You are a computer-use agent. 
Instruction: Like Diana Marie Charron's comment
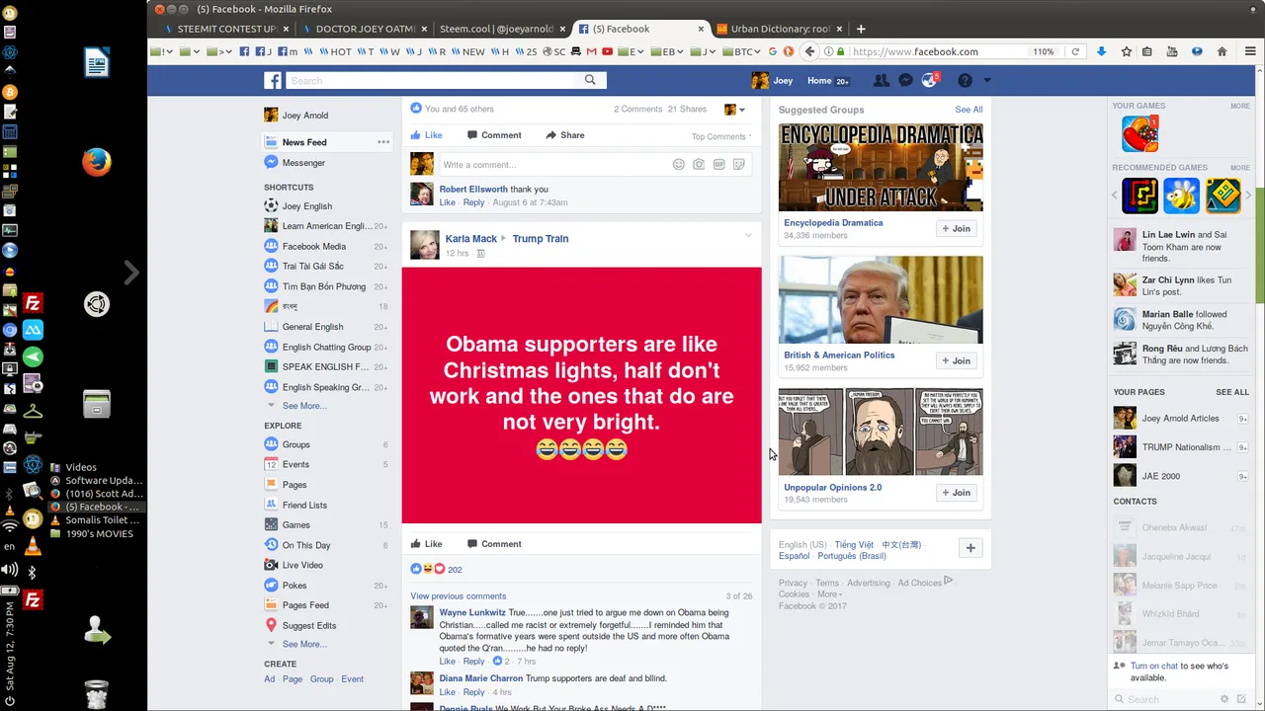click(447, 692)
